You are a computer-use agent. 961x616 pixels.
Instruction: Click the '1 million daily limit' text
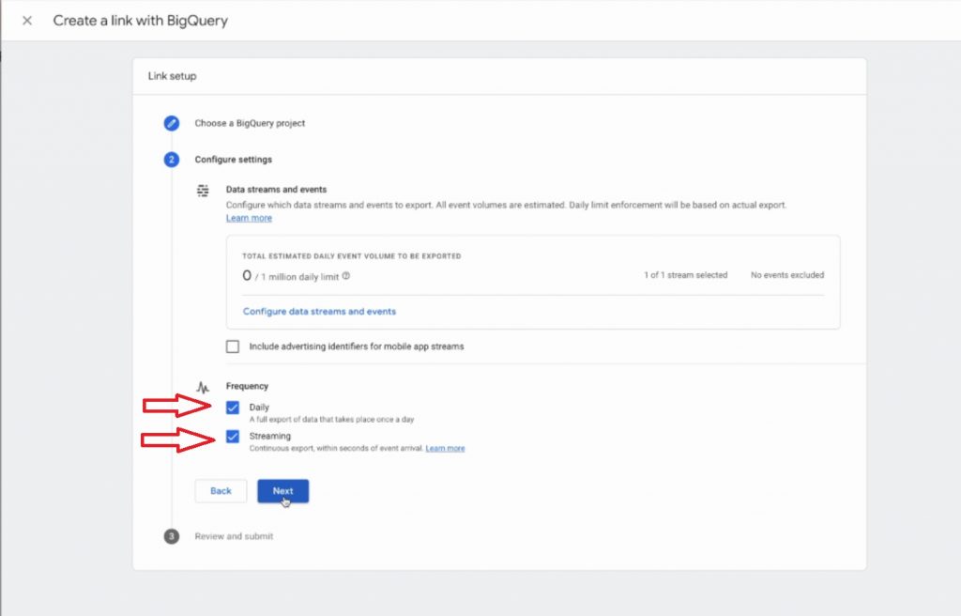click(300, 277)
